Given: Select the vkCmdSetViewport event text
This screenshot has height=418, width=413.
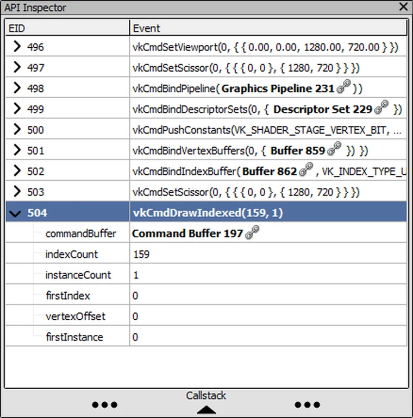Looking at the screenshot, I should [265, 47].
